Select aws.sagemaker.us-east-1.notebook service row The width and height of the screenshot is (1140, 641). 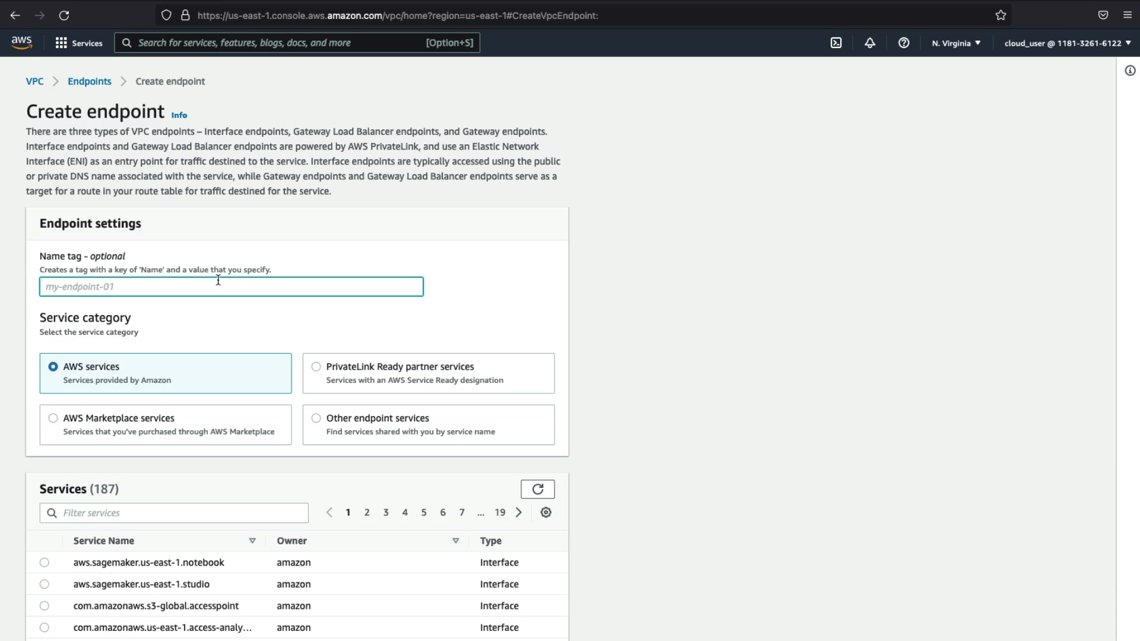pyautogui.click(x=45, y=563)
